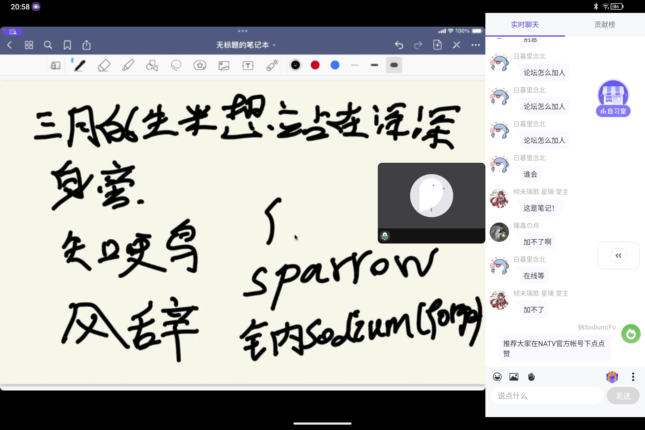Screen dimensions: 645x430
Task: Open the share/export icon
Action: [86, 45]
